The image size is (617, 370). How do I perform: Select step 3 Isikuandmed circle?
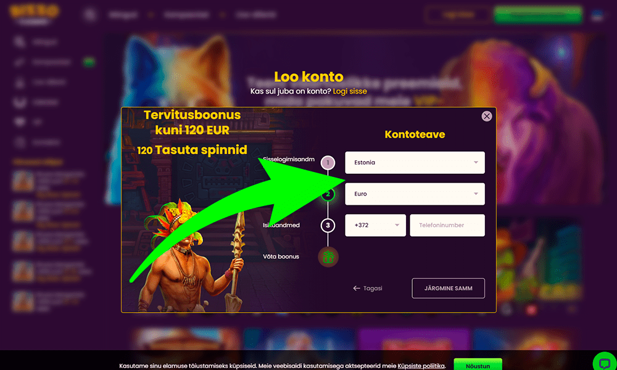pyautogui.click(x=328, y=225)
